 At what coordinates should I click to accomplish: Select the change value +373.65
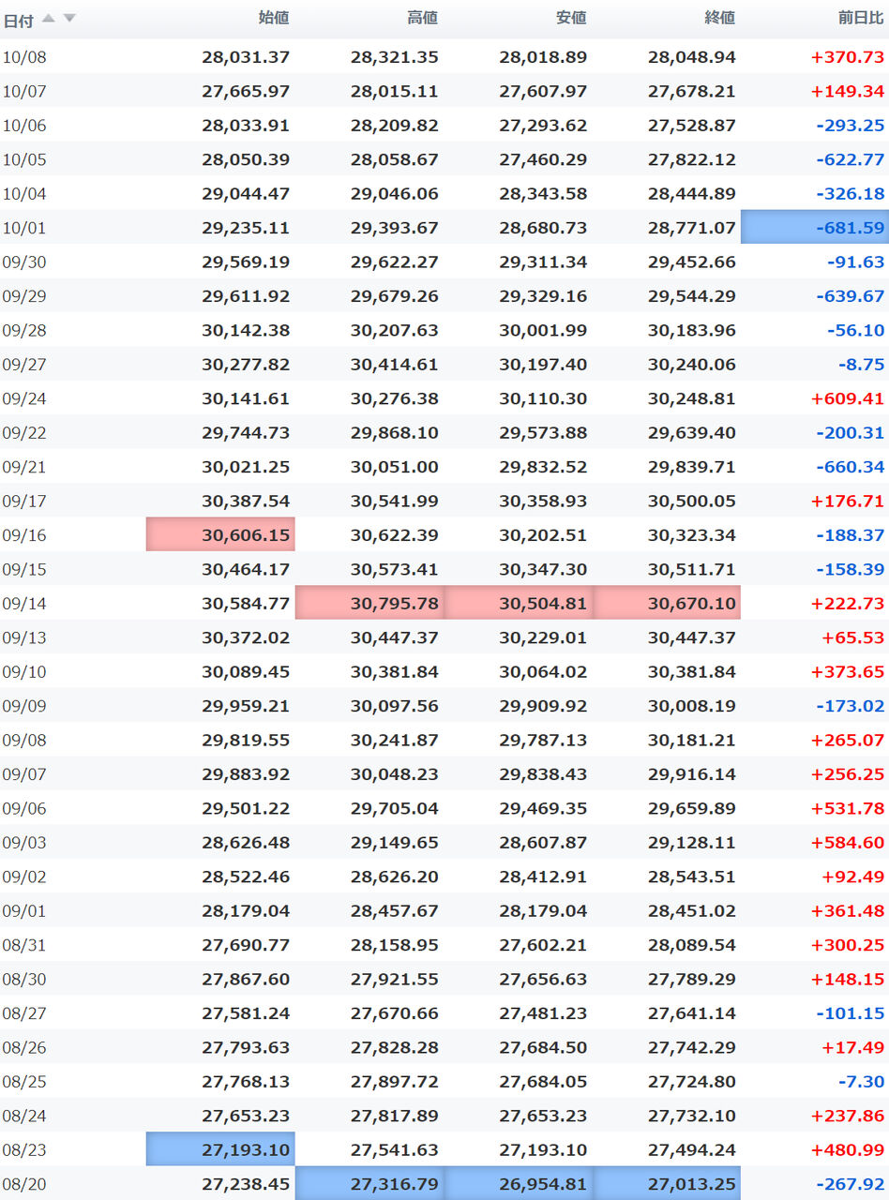pyautogui.click(x=848, y=671)
